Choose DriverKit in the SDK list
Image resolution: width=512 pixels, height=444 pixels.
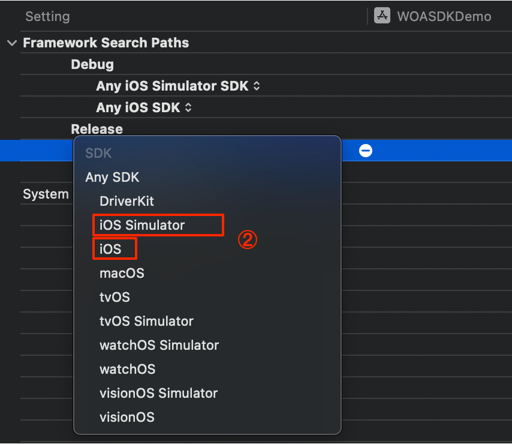(x=127, y=201)
